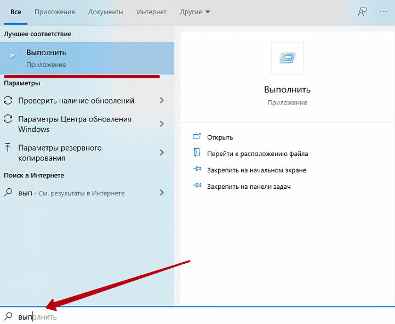
Task: Select the Интернет filter tab
Action: [x=151, y=12]
